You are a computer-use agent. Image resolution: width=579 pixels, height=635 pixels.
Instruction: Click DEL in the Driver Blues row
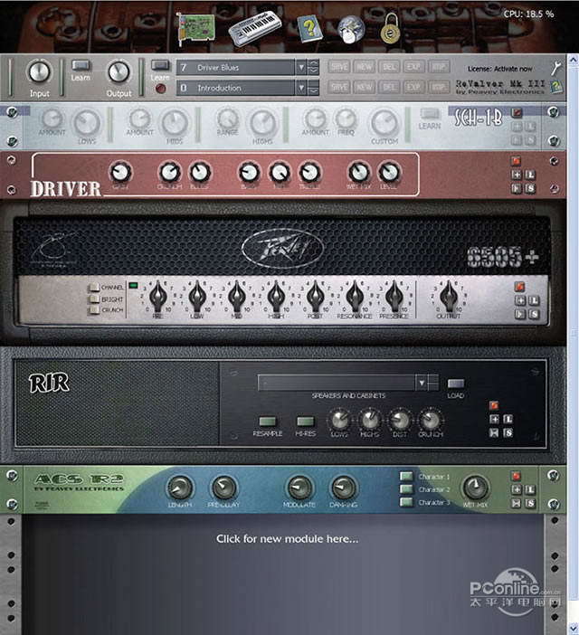point(389,67)
